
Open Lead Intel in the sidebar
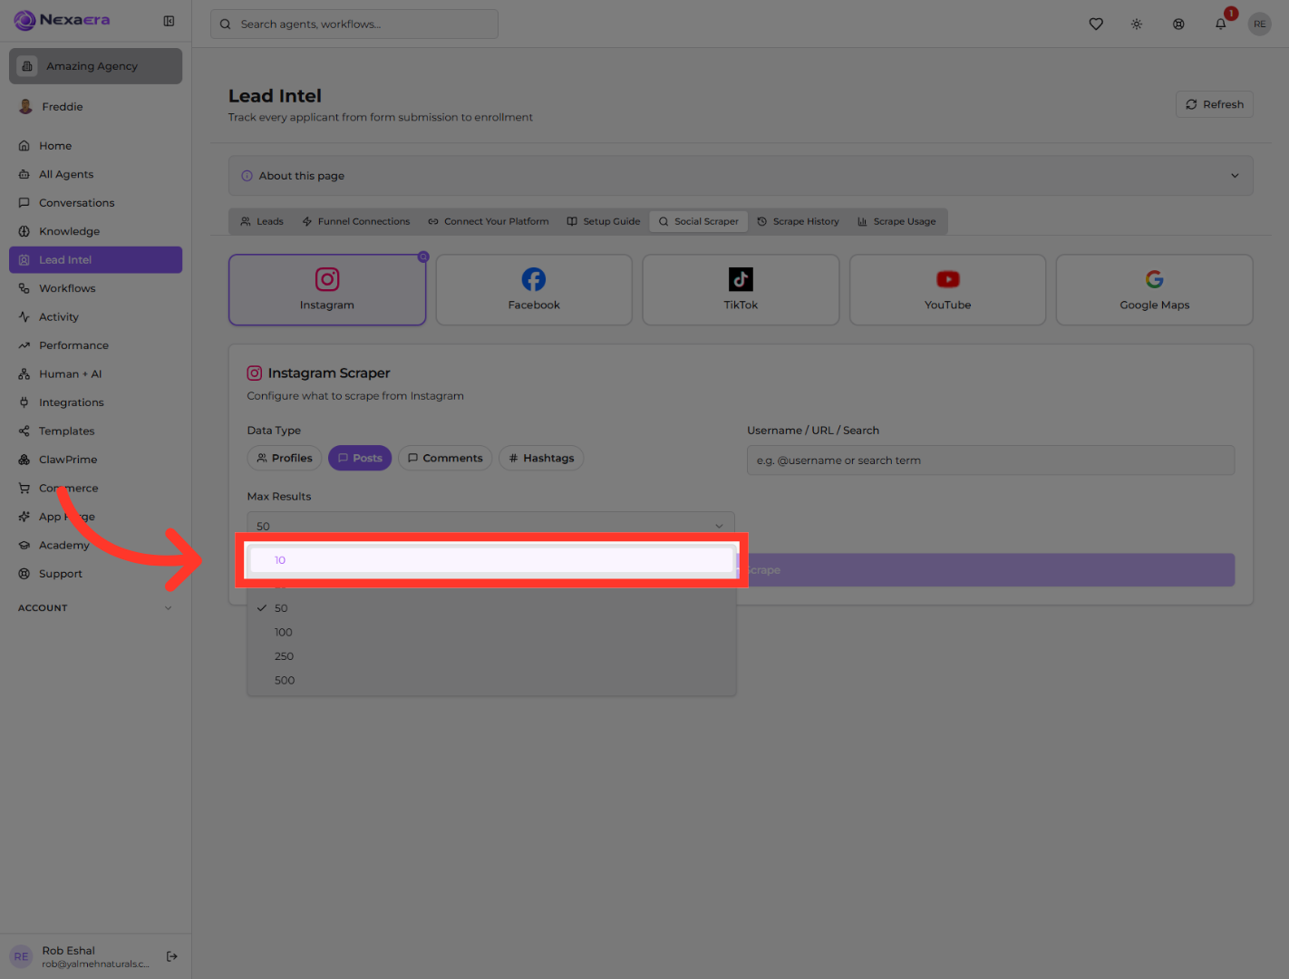point(95,260)
